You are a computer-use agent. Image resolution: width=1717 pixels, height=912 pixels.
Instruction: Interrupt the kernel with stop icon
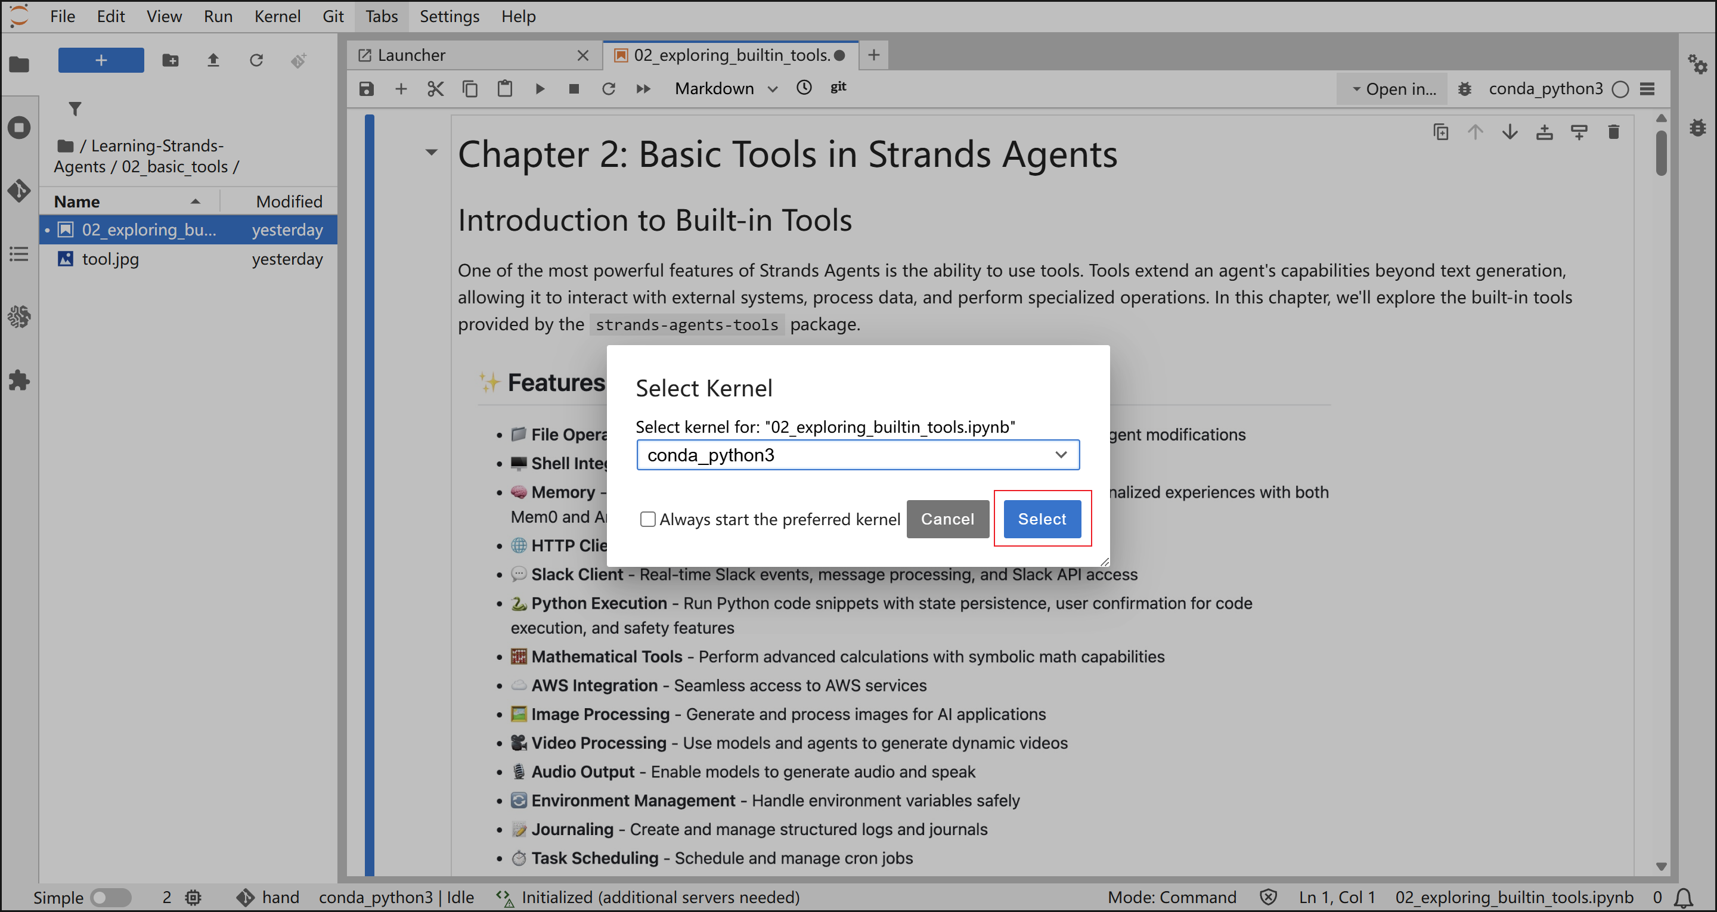coord(574,89)
